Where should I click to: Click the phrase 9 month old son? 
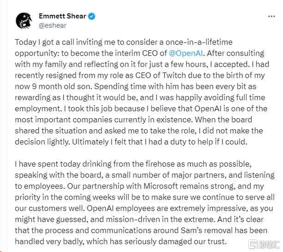(x=62, y=86)
